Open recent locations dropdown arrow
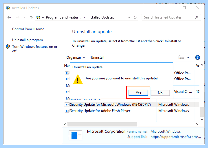Image resolution: width=208 pixels, height=148 pixels. point(25,17)
